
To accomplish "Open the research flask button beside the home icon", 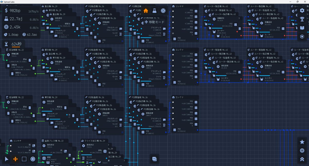I will [x=154, y=11].
